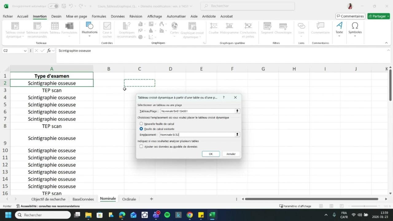Add a new sheet with plus button
The height and width of the screenshot is (221, 393).
pyautogui.click(x=151, y=199)
